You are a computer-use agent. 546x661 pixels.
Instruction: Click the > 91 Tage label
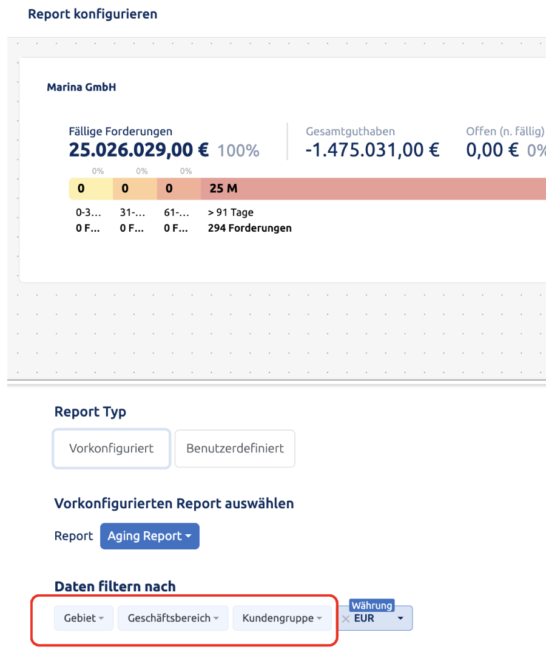[x=231, y=212]
